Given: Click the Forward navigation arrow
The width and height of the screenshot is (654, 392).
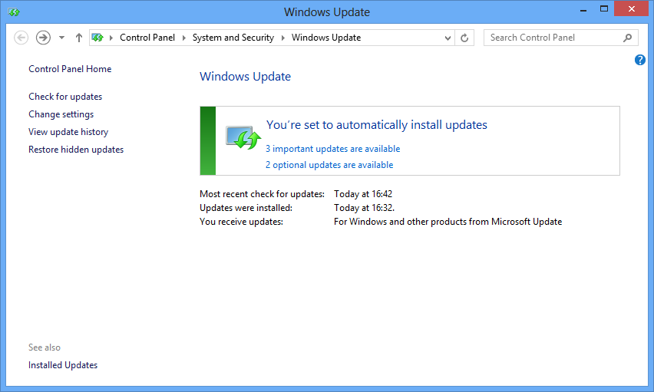Looking at the screenshot, I should [43, 38].
